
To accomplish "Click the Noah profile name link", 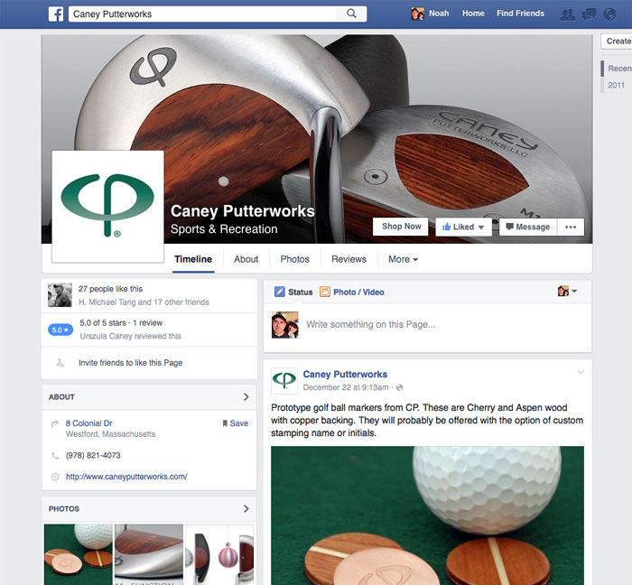I will coord(439,14).
